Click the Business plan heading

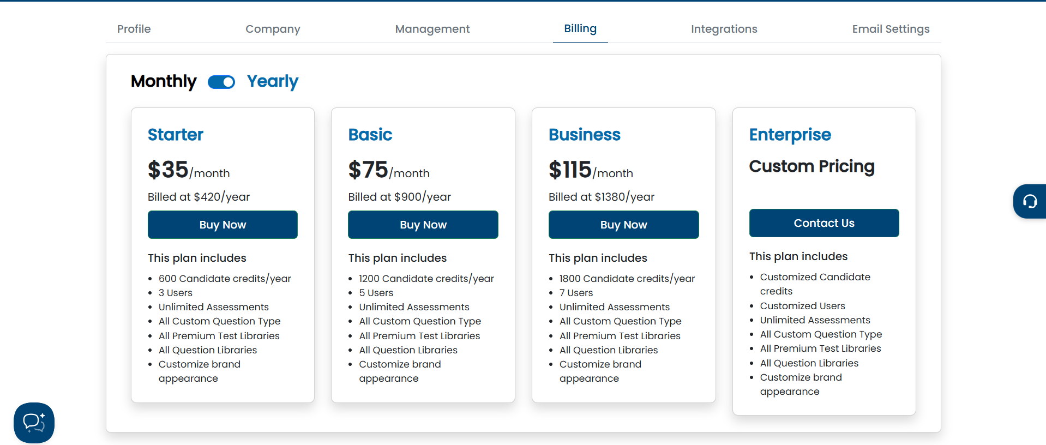(x=584, y=135)
